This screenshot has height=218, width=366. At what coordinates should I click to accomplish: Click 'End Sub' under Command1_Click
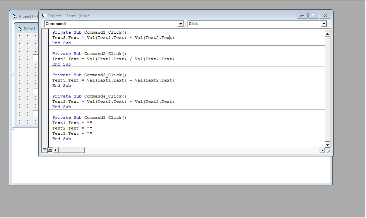(x=62, y=43)
